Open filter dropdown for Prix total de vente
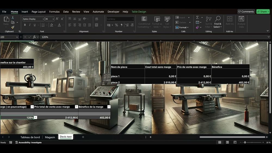The image size is (272, 153). pyautogui.click(x=76, y=107)
